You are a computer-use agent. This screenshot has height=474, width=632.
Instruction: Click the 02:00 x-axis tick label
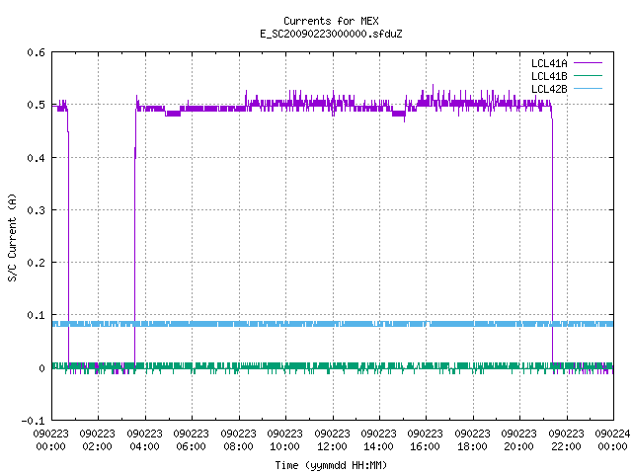[97, 446]
